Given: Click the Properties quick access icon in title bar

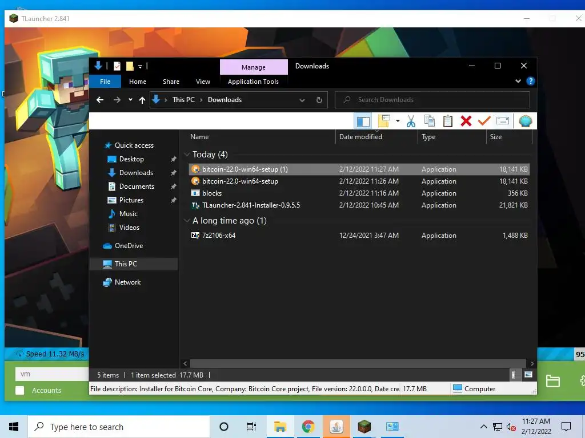Looking at the screenshot, I should point(117,66).
